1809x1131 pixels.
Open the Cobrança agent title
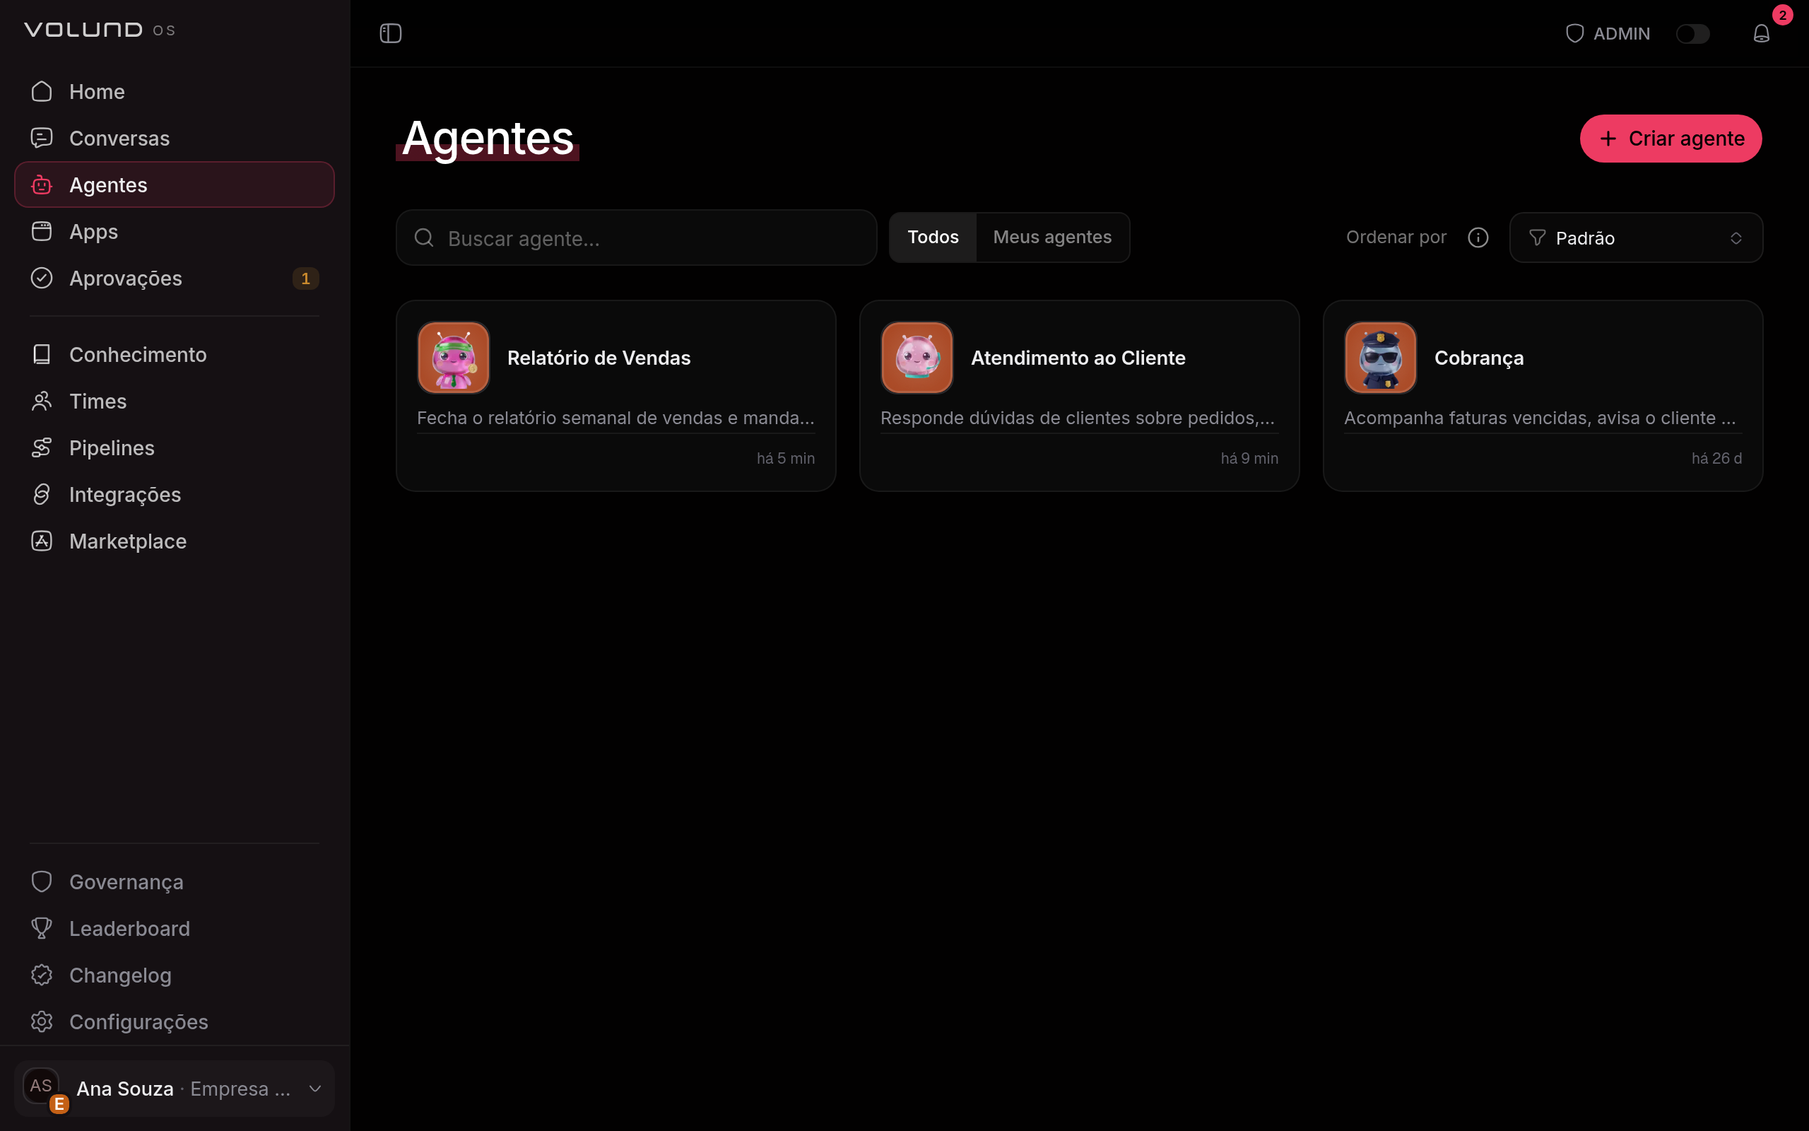(x=1478, y=358)
